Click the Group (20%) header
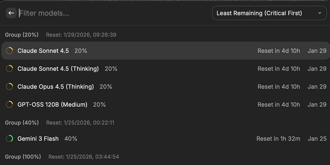This screenshot has height=165, width=330. 22,35
